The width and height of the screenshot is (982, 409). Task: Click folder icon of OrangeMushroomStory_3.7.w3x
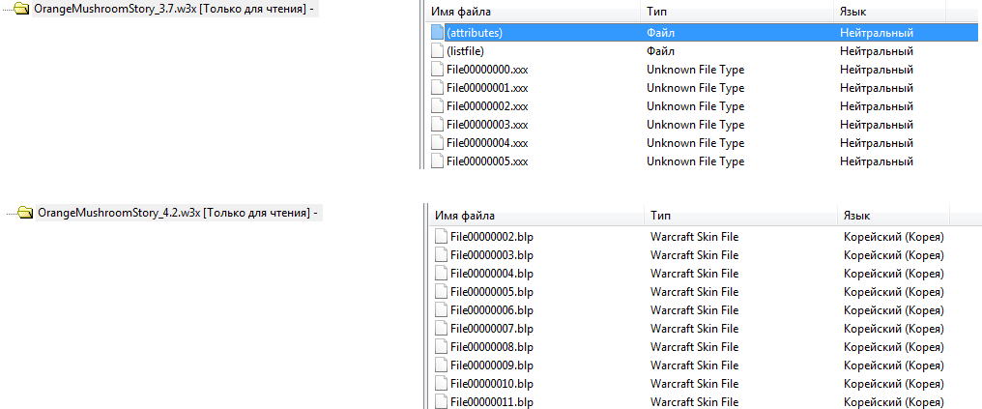[x=23, y=10]
